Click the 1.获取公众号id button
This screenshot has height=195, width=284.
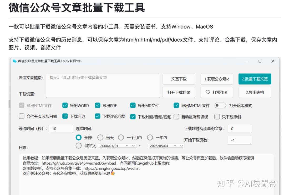pos(217,79)
